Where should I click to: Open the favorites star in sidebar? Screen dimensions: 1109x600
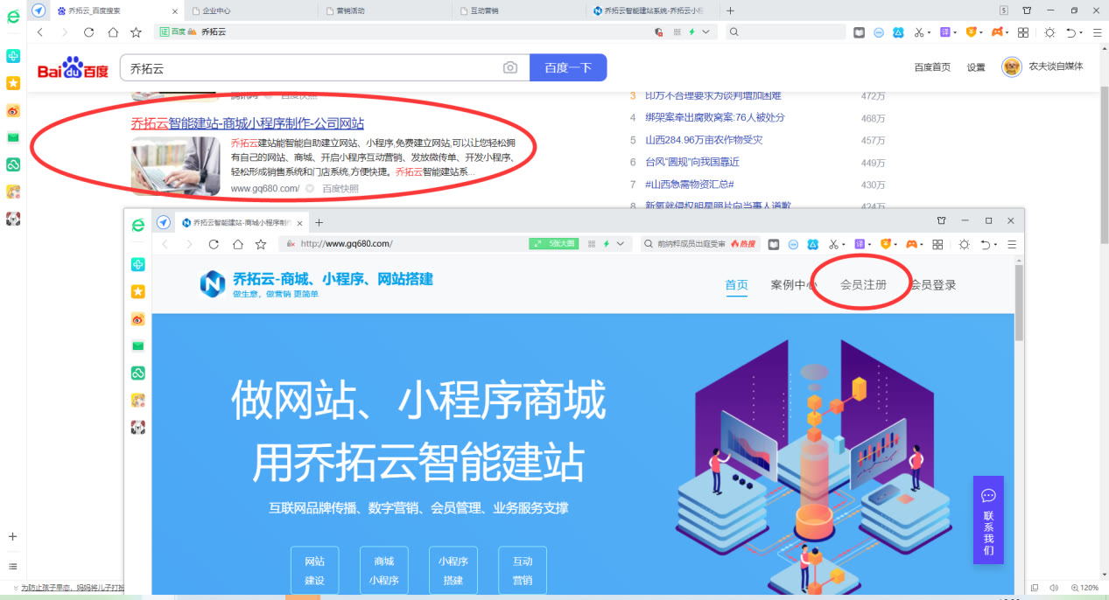pos(12,83)
